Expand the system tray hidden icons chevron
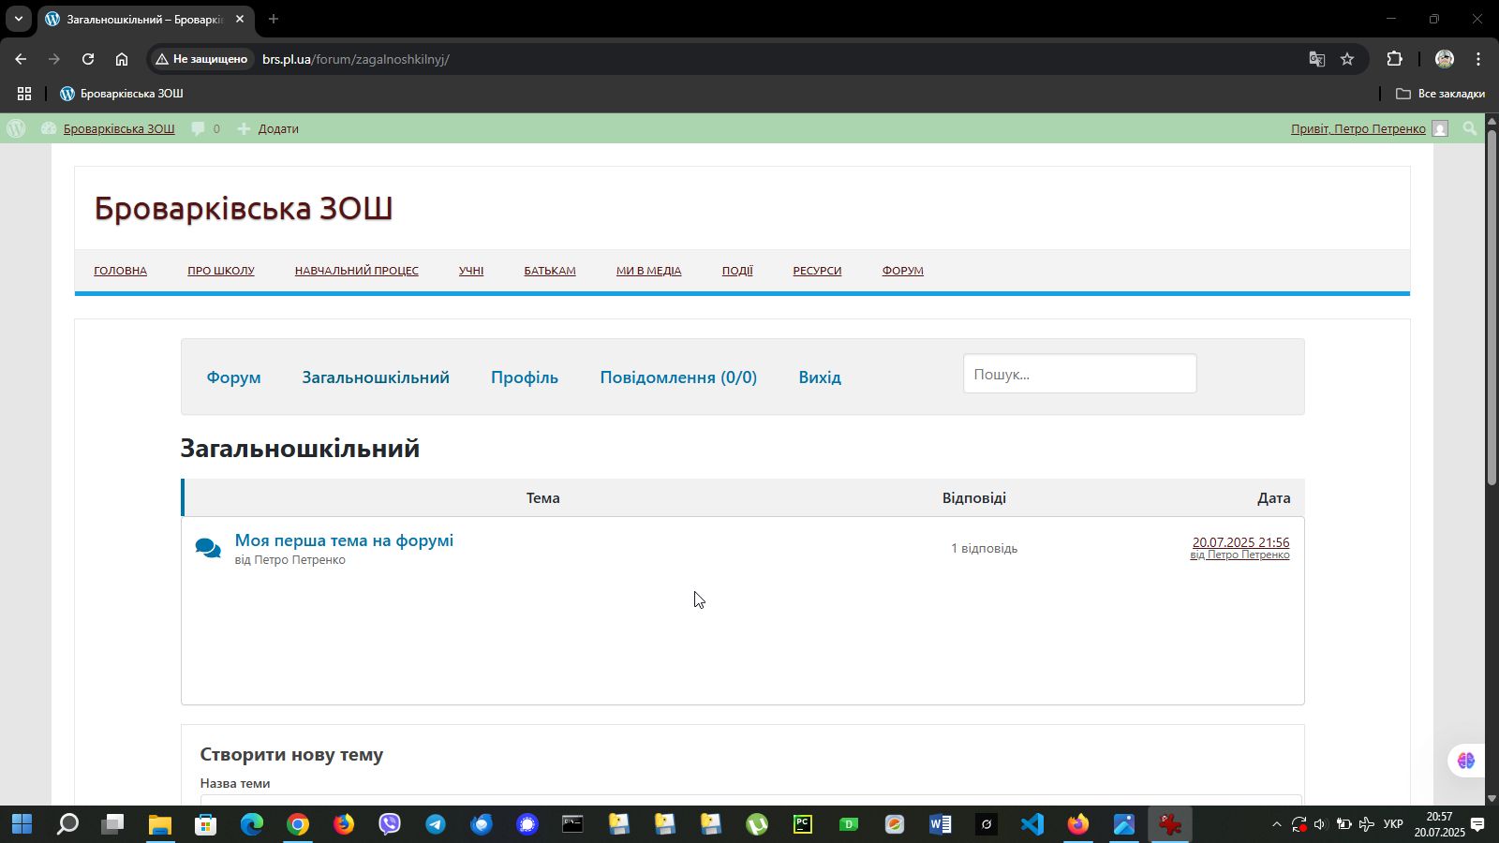 1276,824
